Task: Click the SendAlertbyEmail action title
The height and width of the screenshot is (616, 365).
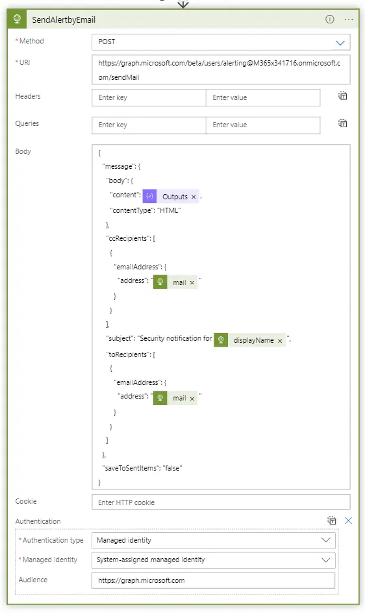Action: 64,19
